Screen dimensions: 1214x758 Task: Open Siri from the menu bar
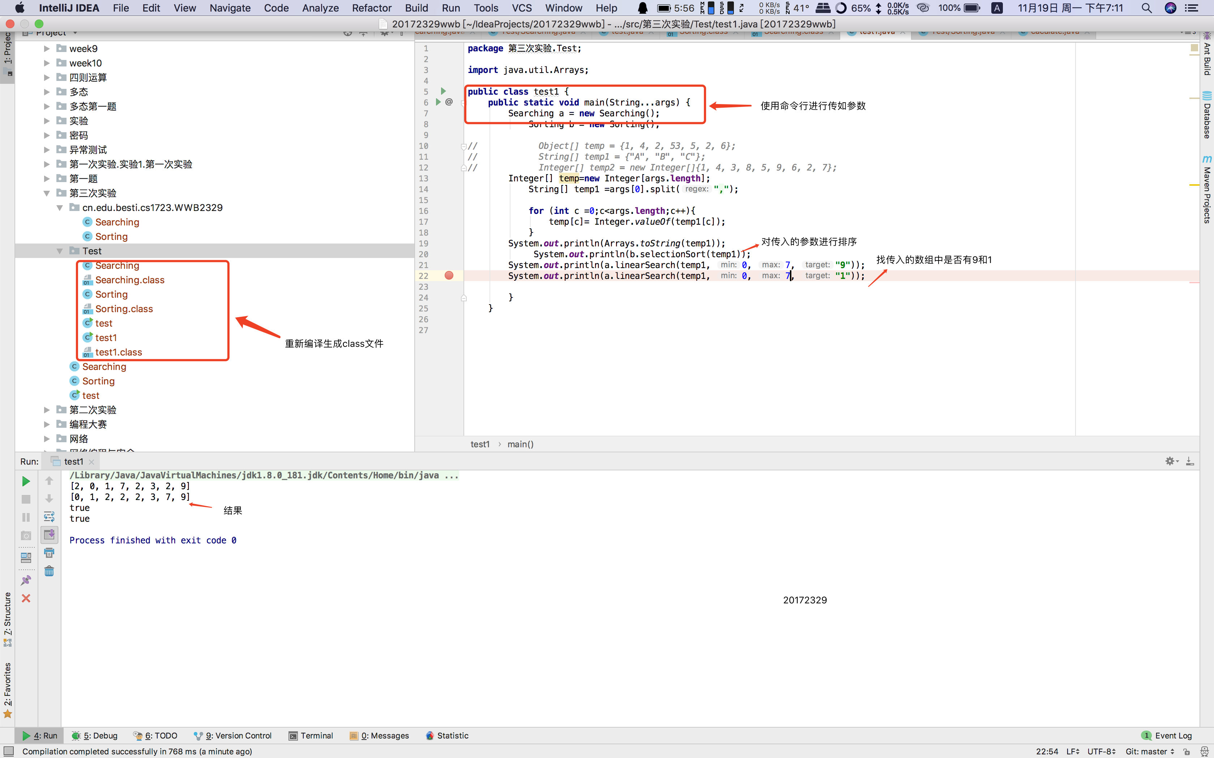(x=1170, y=8)
